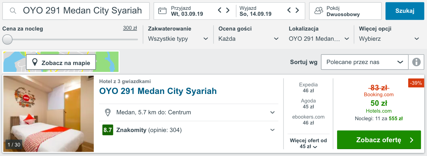This screenshot has width=427, height=156.
Task: Go to previous arrival date
Action: 220,11
